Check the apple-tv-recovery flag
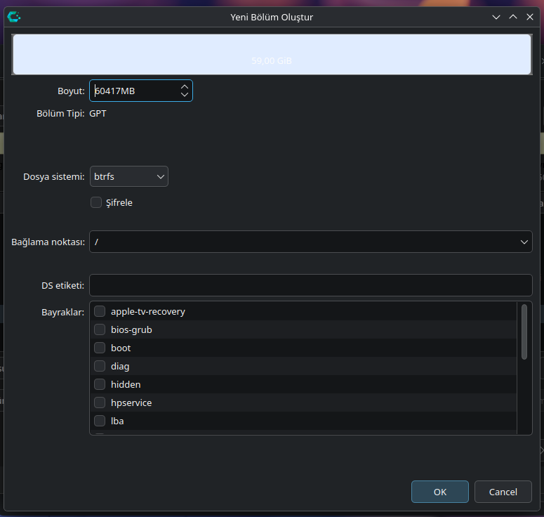The height and width of the screenshot is (517, 544). click(x=100, y=311)
